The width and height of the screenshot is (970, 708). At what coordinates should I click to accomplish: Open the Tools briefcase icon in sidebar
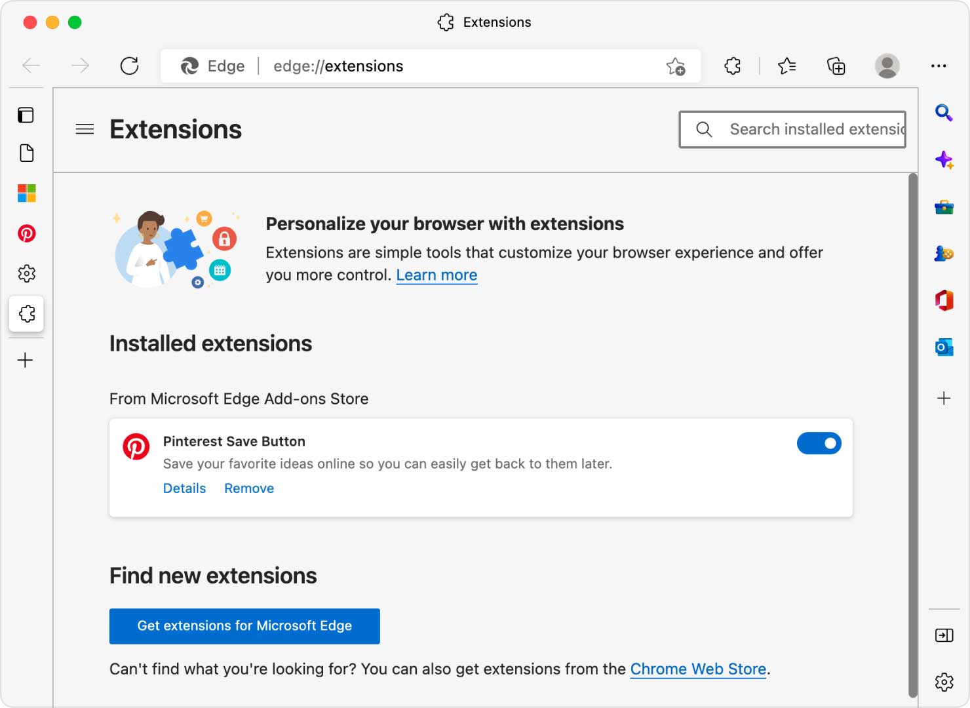944,207
